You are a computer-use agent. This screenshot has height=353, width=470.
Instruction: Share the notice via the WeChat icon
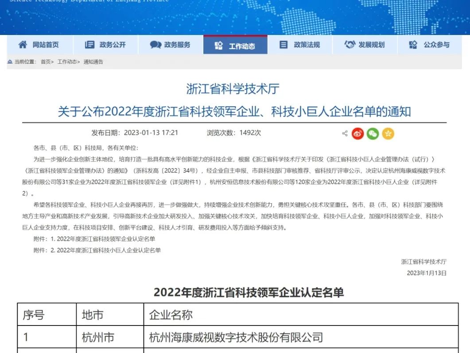(x=373, y=133)
